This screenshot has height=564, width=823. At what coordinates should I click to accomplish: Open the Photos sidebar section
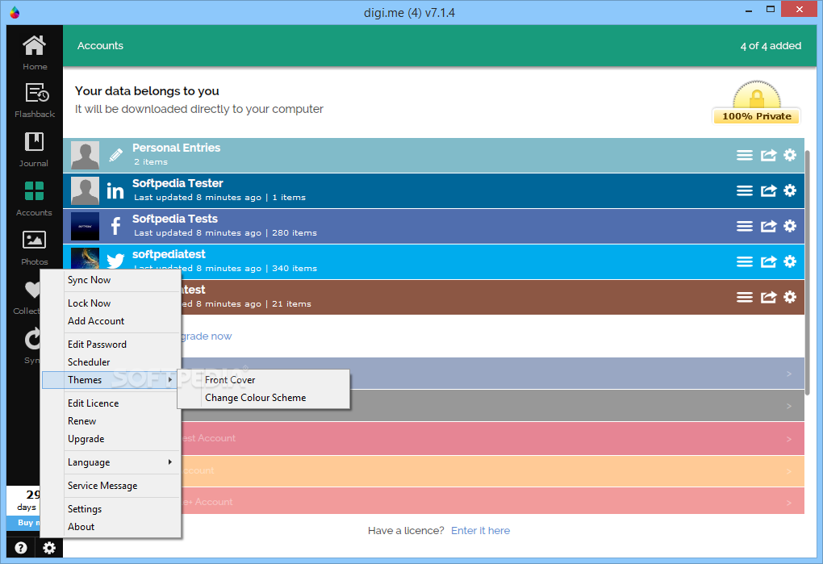34,248
